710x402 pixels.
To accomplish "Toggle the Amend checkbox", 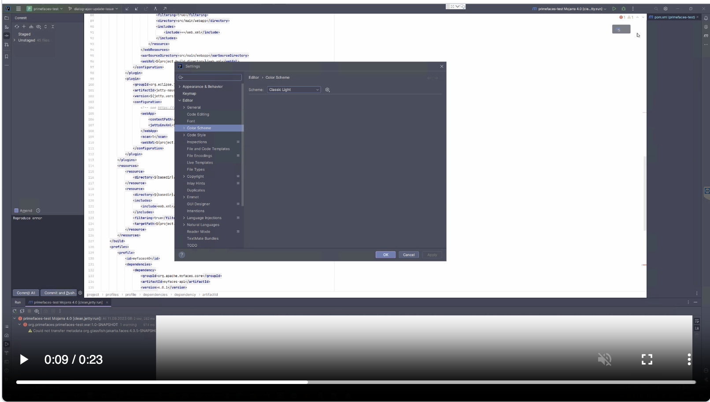I will coord(17,210).
